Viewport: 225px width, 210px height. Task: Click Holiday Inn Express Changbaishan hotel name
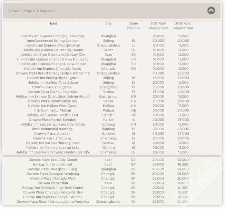pos(53,46)
